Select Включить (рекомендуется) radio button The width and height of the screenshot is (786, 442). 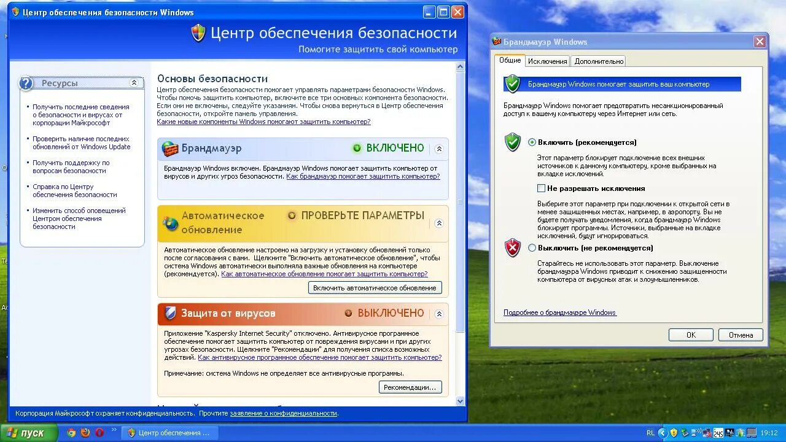(532, 142)
